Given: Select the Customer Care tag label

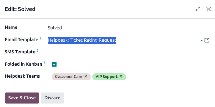Looking at the screenshot, I should [x=69, y=77].
